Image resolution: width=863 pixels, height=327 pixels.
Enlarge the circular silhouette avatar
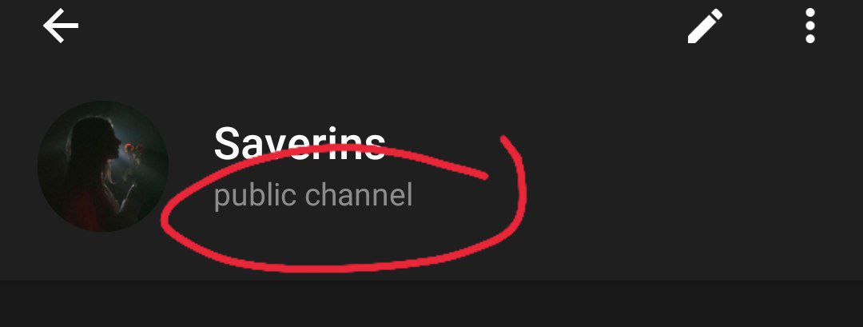(103, 165)
